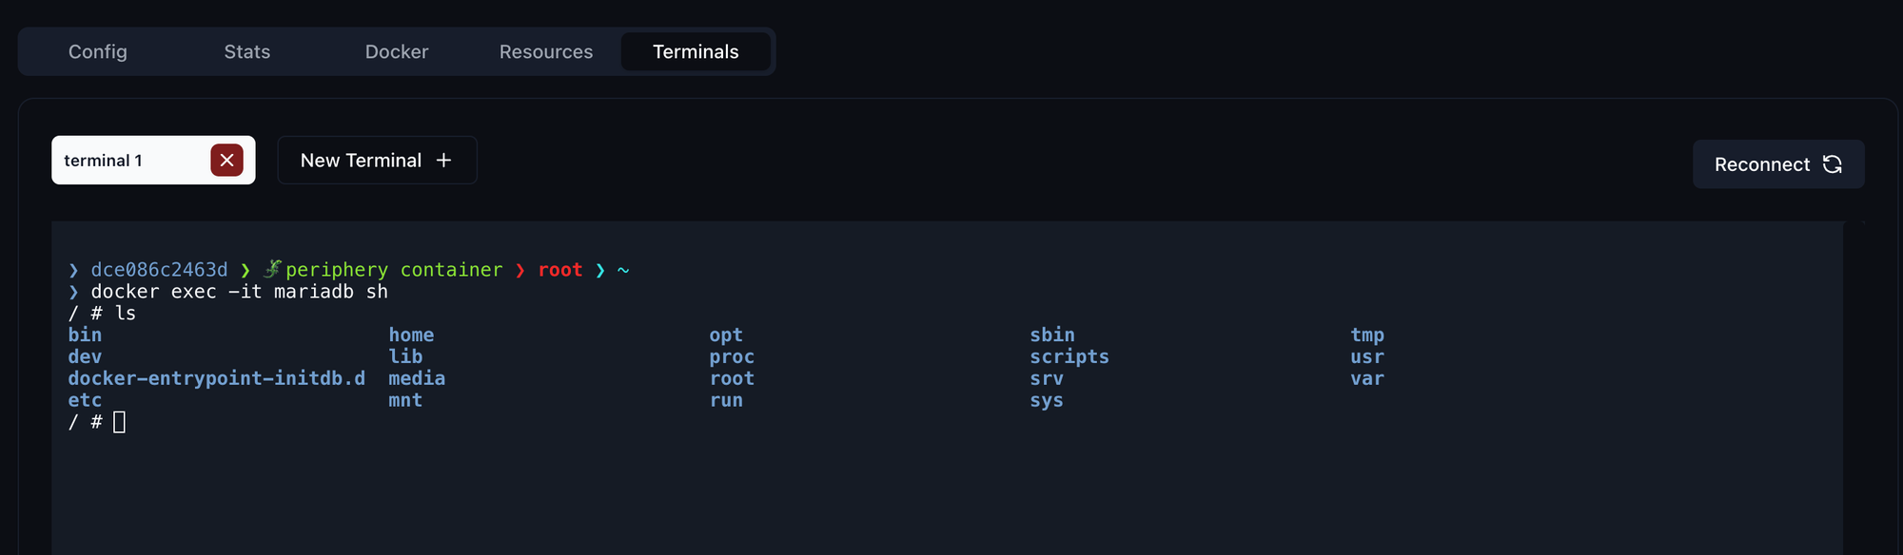Close terminal 1 with the red X
1903x555 pixels.
pyautogui.click(x=226, y=161)
